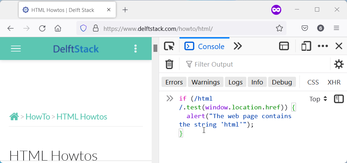Click the page vertical scrollbar thumb

155,48
